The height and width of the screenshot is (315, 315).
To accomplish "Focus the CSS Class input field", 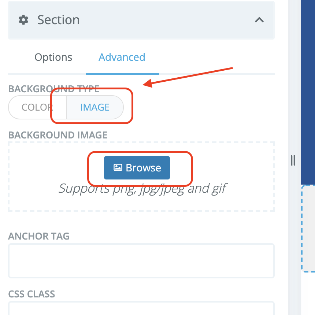I will pos(141,308).
